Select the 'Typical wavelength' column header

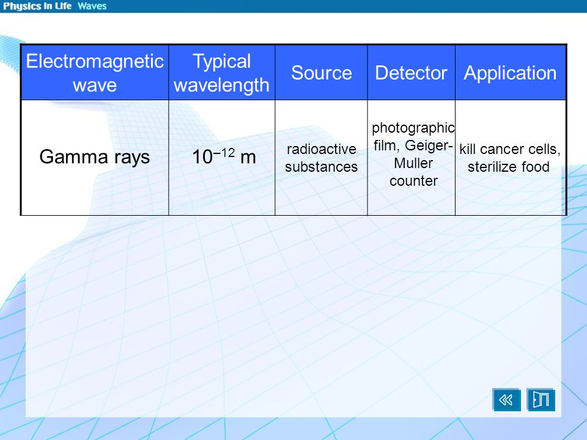[x=221, y=73]
